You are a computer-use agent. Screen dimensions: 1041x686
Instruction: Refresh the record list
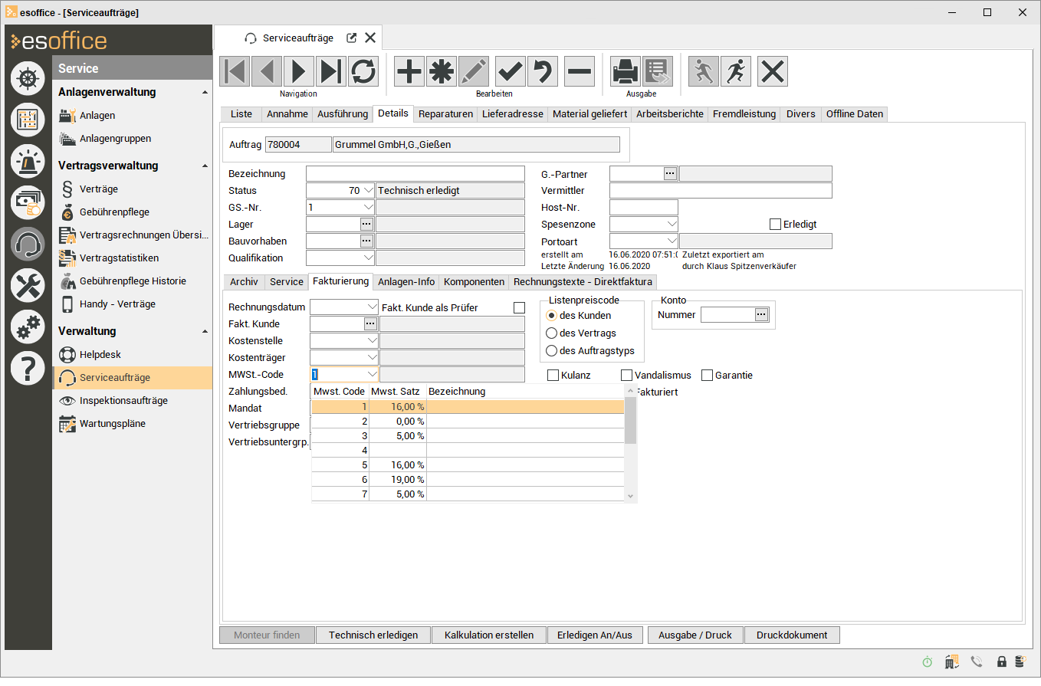coord(363,71)
